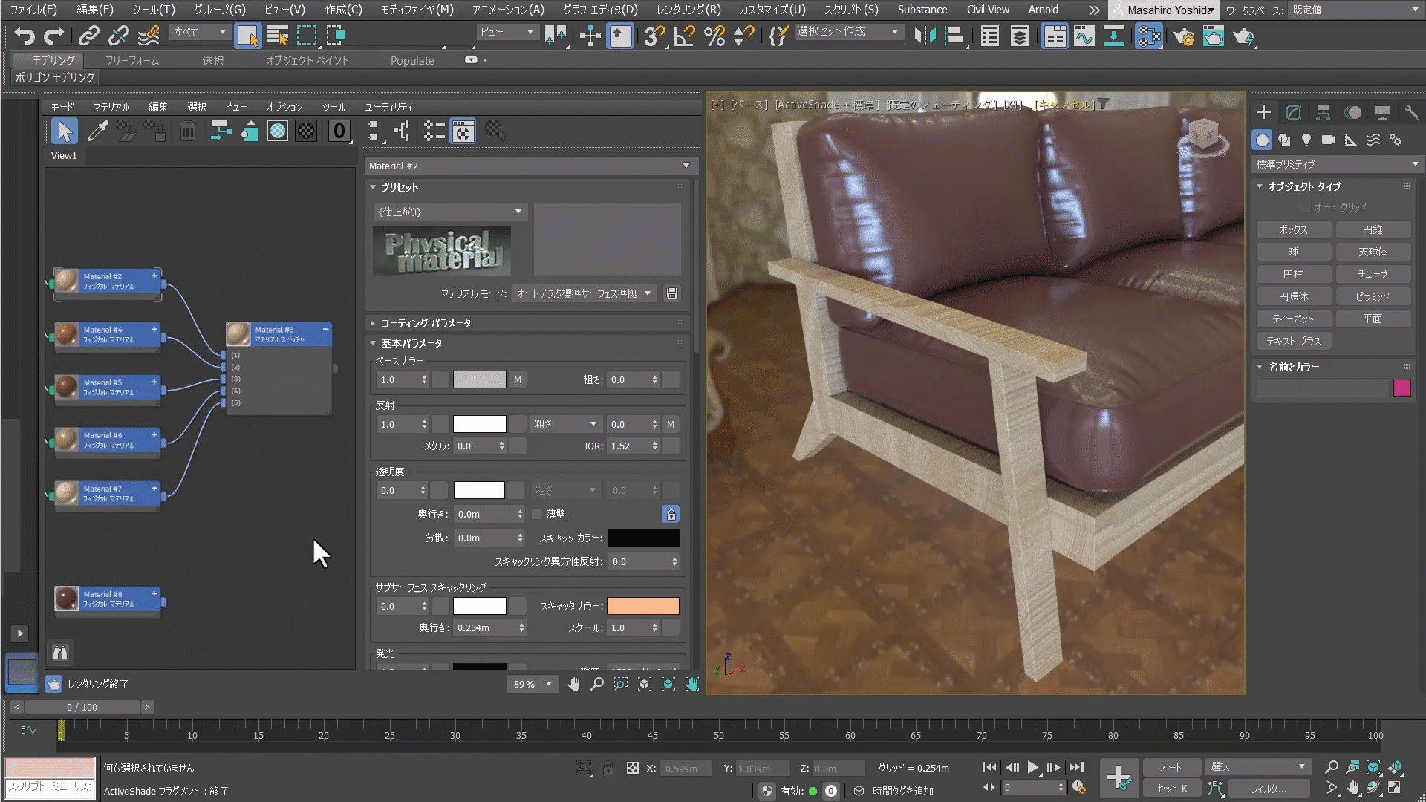This screenshot has width=1426, height=802.
Task: Click the ピラミッド primitive button
Action: click(x=1373, y=296)
